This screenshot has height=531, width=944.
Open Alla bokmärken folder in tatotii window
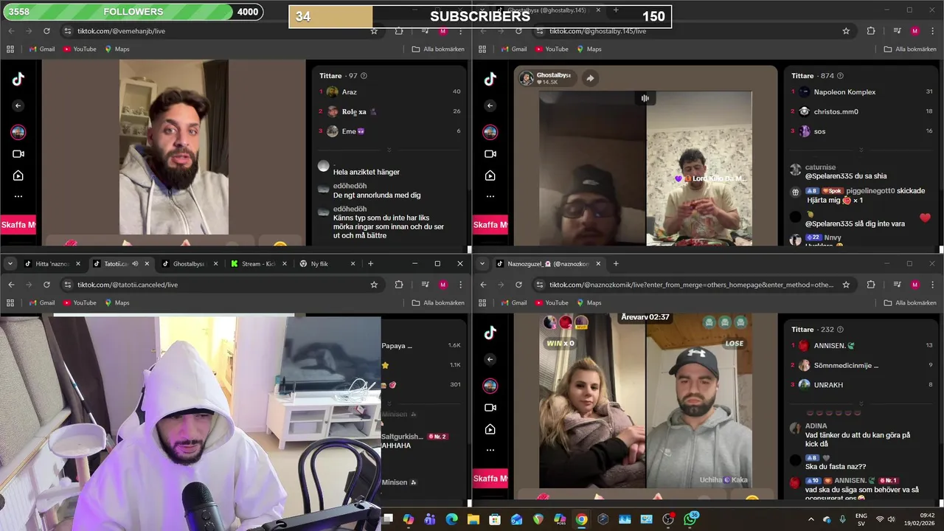click(x=438, y=302)
